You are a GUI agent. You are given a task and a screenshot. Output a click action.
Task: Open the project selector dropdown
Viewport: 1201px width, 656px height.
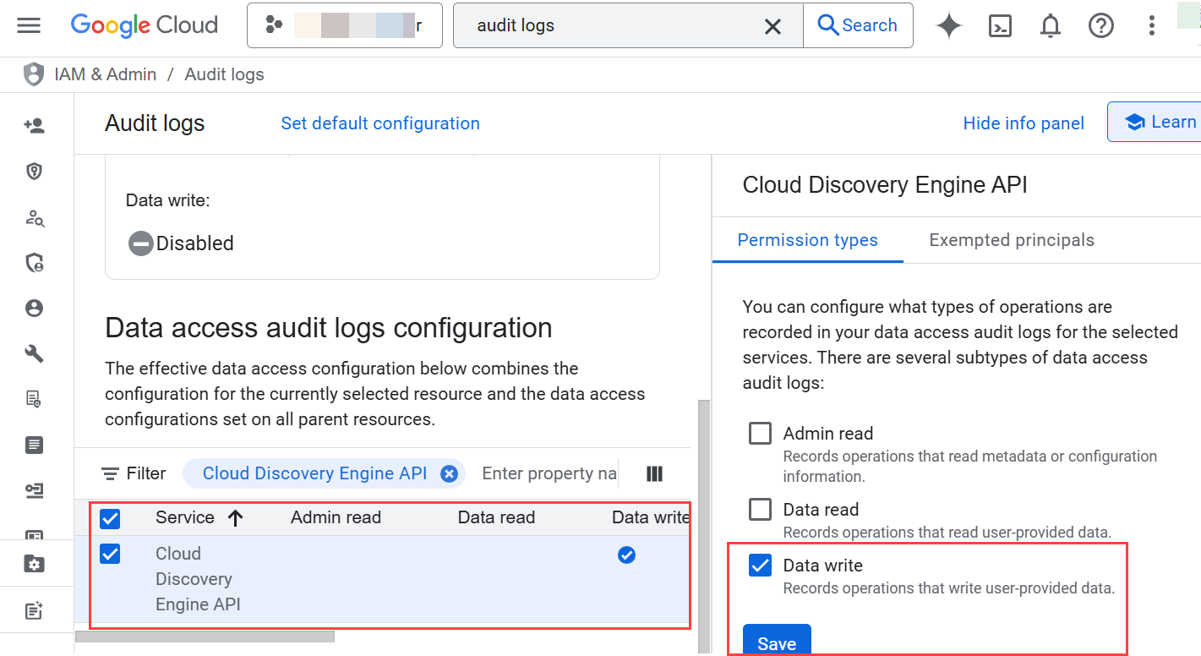pyautogui.click(x=344, y=26)
